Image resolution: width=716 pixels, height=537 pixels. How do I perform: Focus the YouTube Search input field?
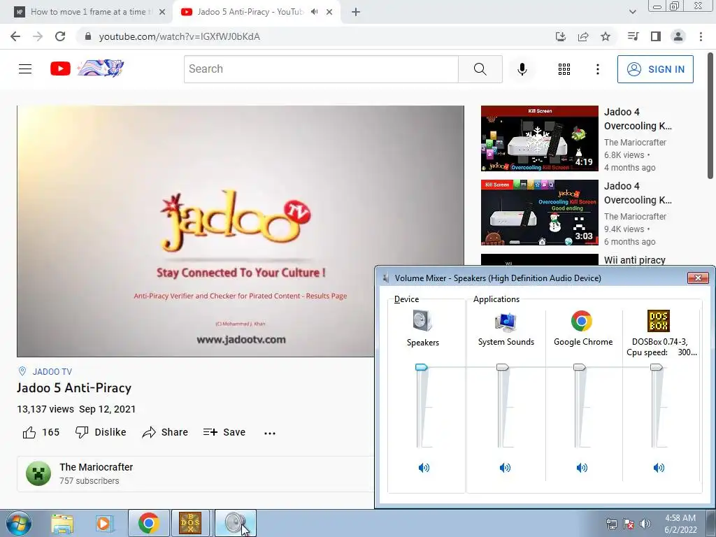click(321, 69)
